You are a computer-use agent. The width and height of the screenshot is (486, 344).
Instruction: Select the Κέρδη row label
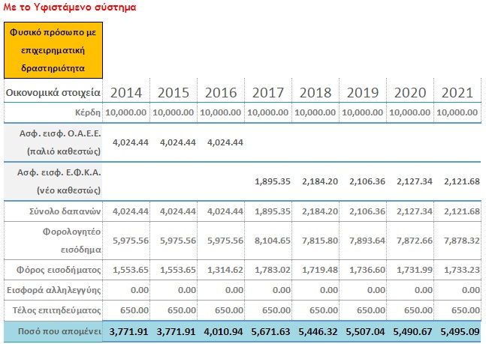pos(88,112)
